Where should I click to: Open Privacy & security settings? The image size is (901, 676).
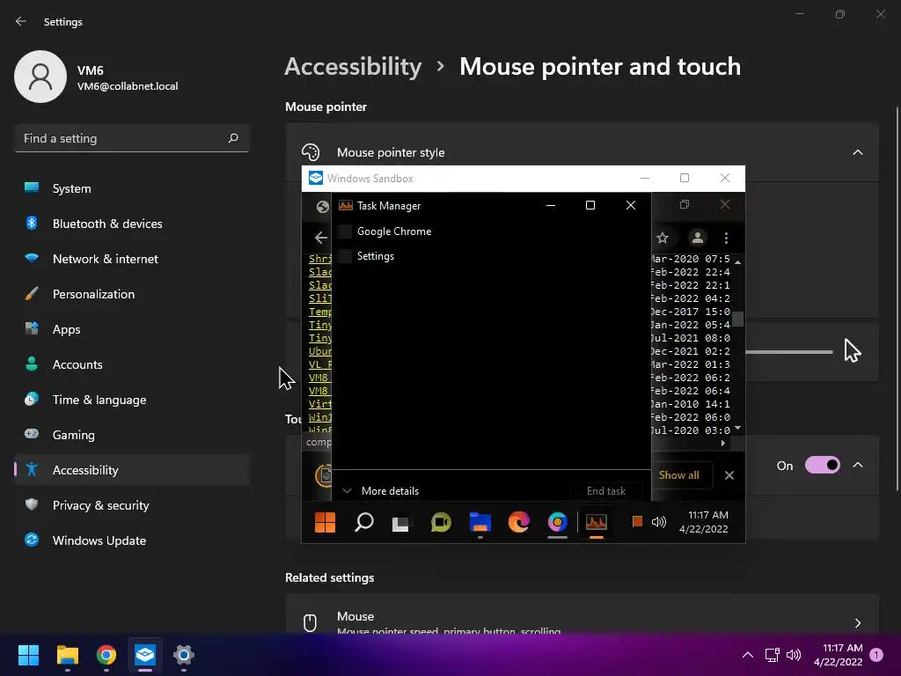coord(132,505)
